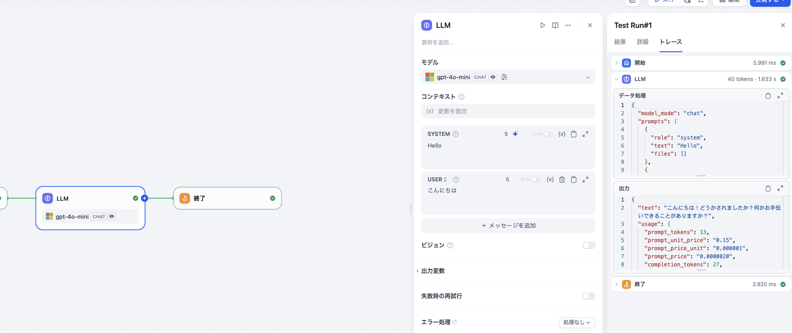
Task: Click into the SYSTEM prompt text Hello
Action: (434, 146)
